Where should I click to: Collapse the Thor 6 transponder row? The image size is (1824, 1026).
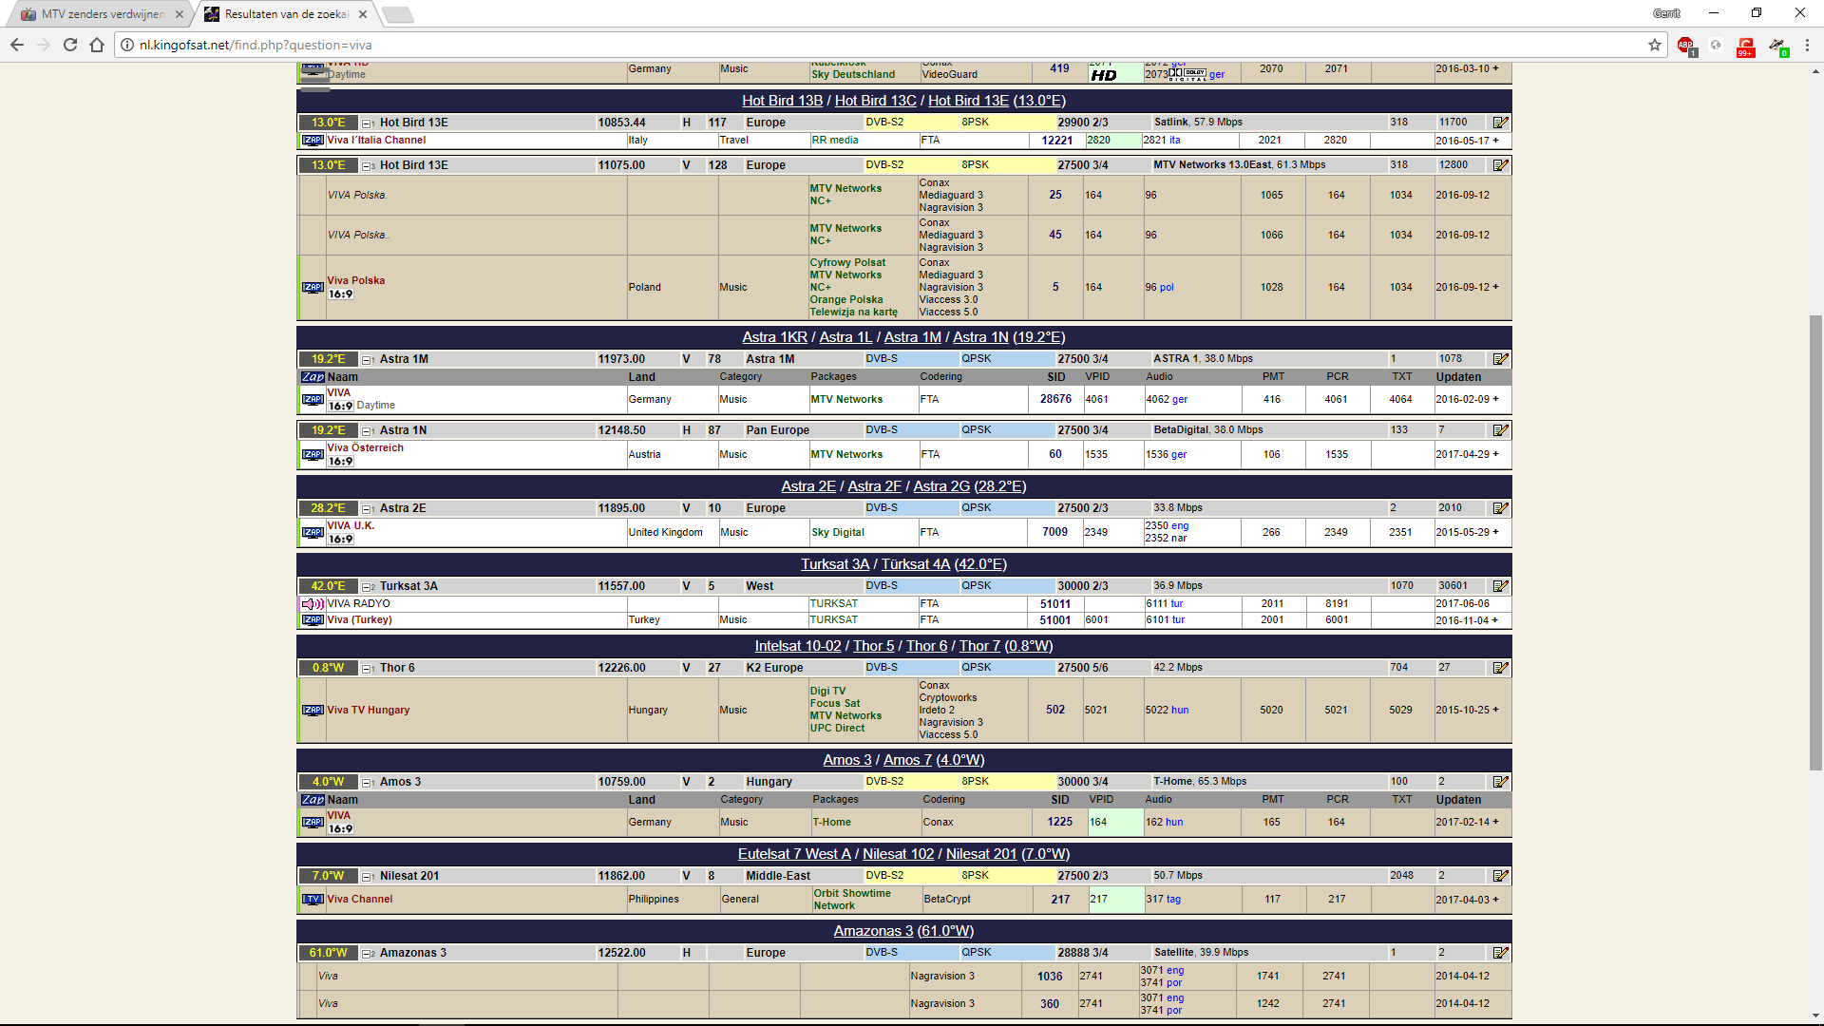click(368, 668)
